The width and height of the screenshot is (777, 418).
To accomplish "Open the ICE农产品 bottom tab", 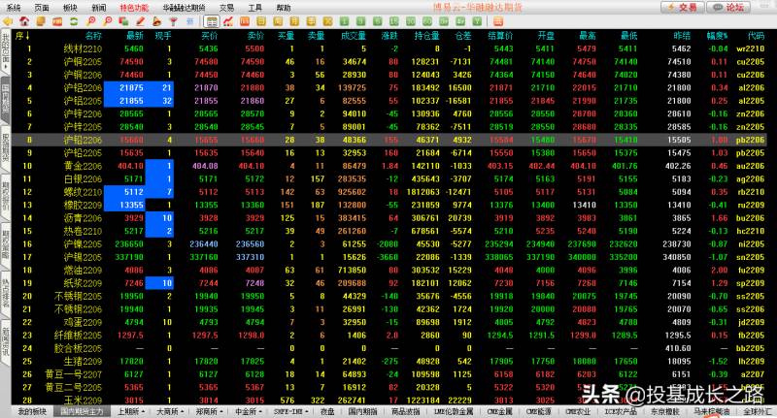I will pyautogui.click(x=622, y=411).
